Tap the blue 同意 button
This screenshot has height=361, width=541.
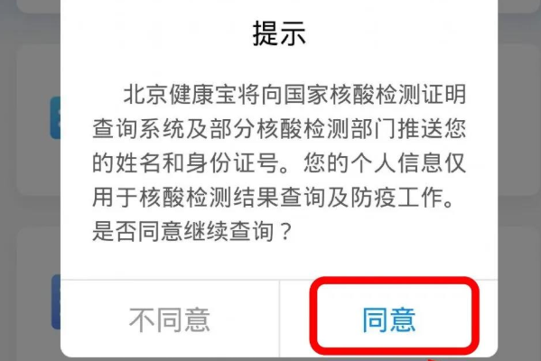click(389, 319)
